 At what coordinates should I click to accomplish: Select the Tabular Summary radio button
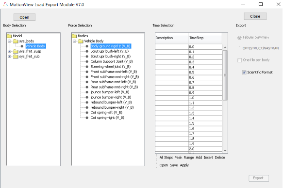point(239,38)
